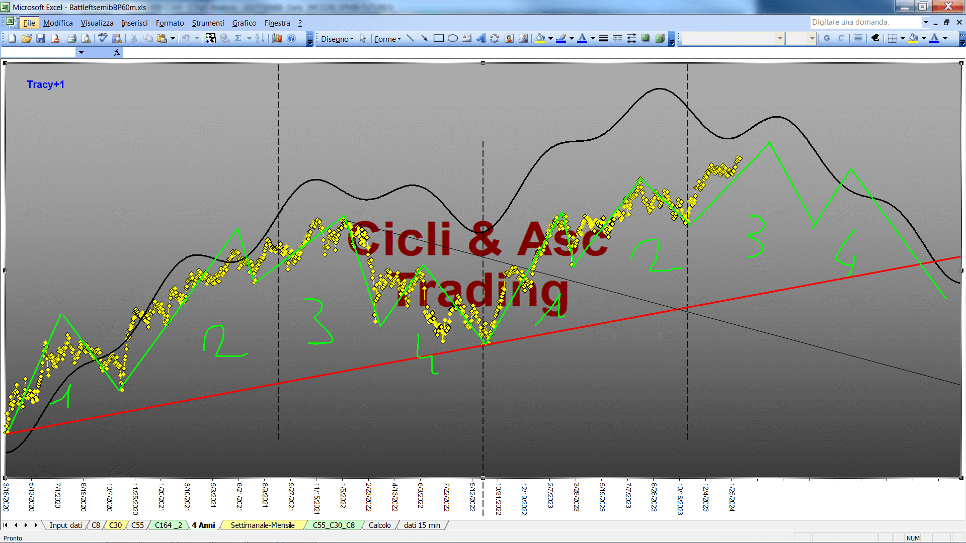Open the font name combo box
966x543 pixels.
pyautogui.click(x=733, y=38)
